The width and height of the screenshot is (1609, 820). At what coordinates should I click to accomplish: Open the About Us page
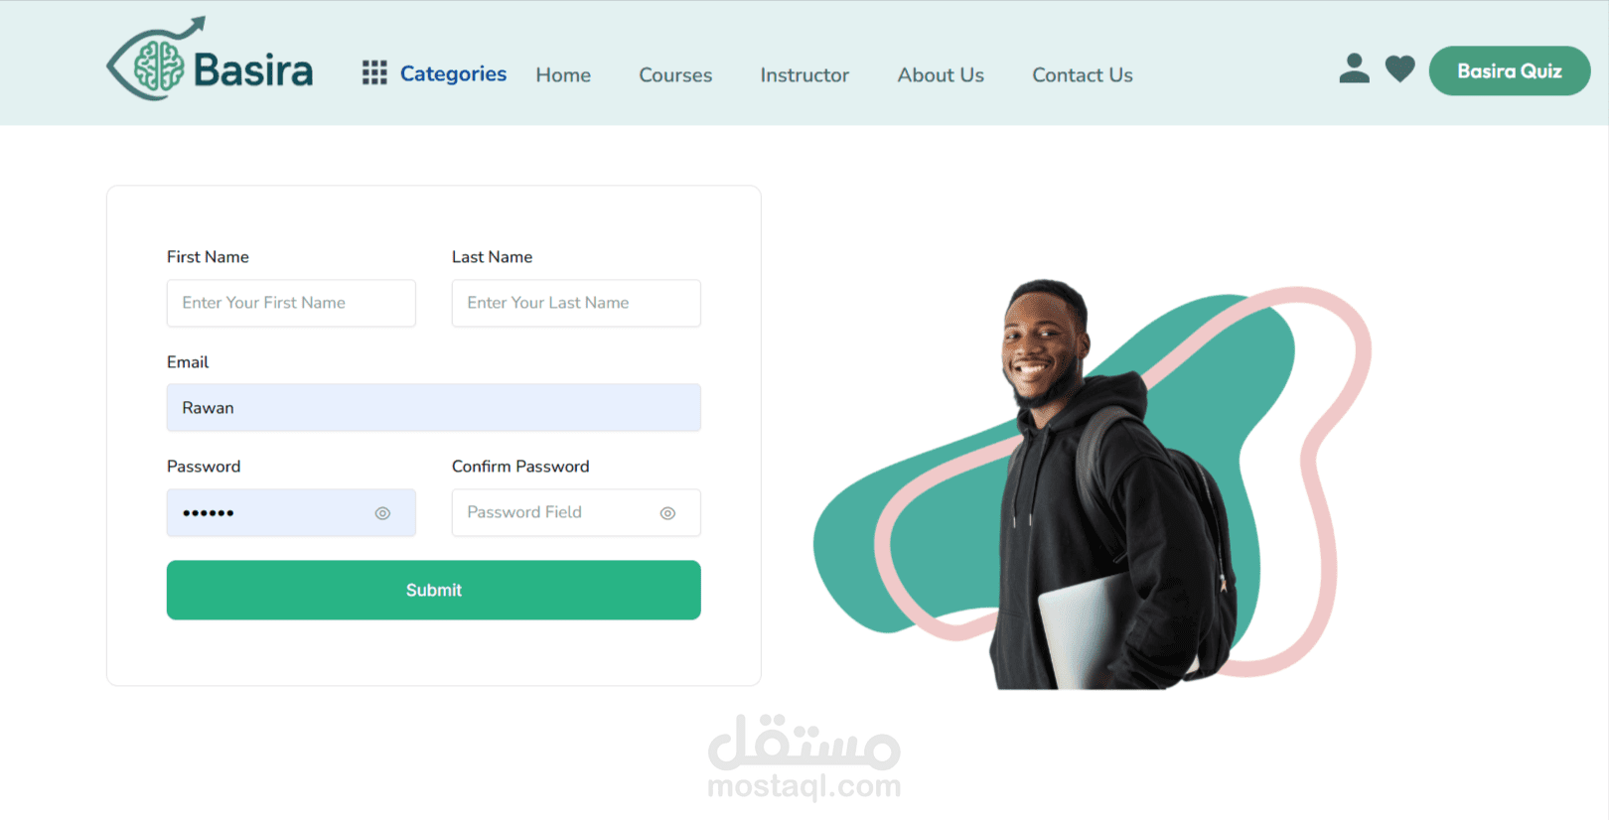click(941, 74)
